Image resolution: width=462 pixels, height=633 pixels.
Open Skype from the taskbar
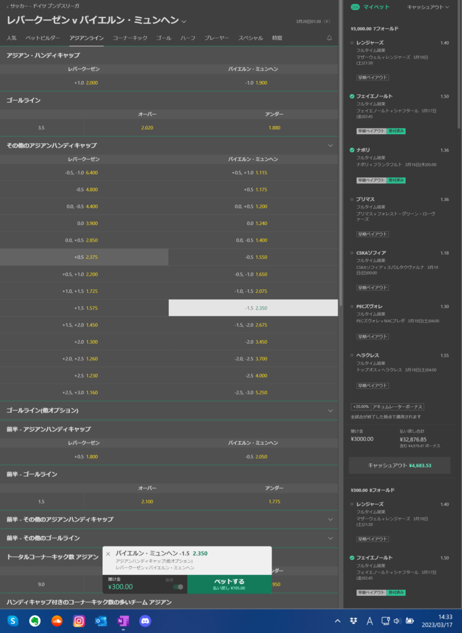coord(13,621)
